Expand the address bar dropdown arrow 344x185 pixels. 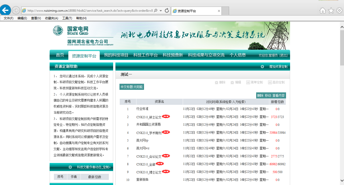[161, 11]
